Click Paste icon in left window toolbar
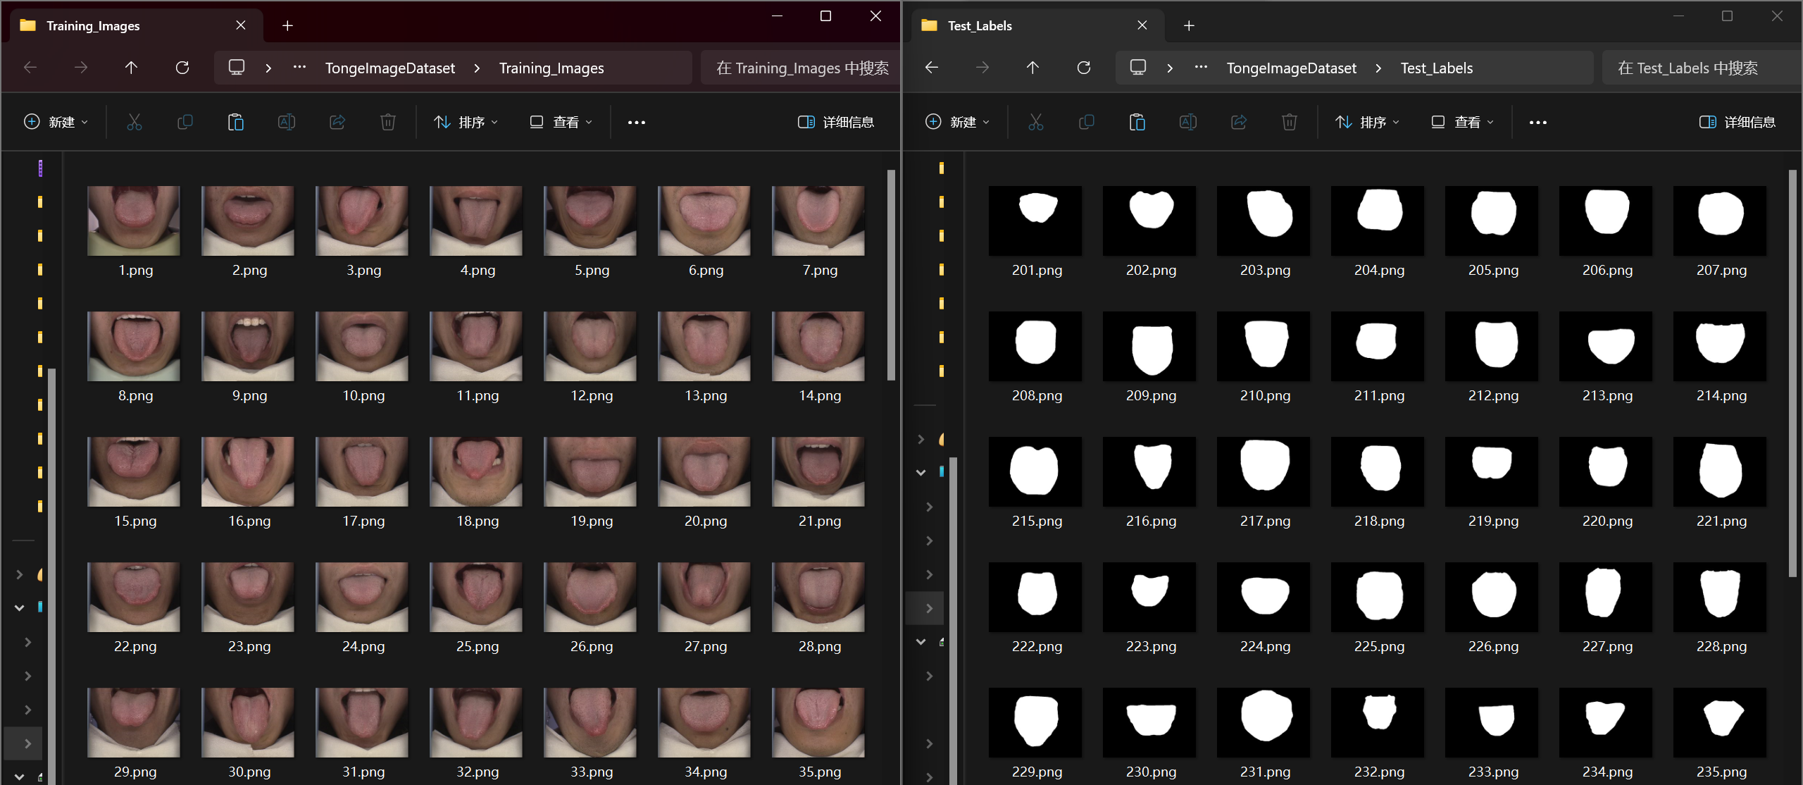 235,122
